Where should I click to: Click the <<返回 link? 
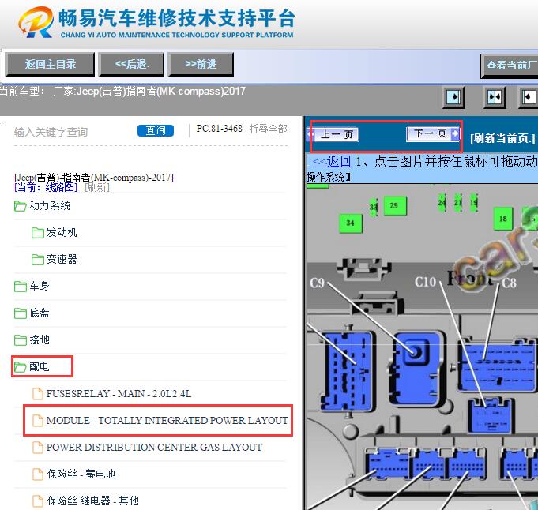pos(332,161)
